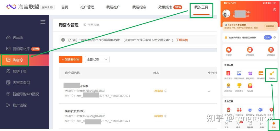The image size is (280, 131).
Task: Tap 淘礼金 envelope icon
Action: [x=250, y=86]
